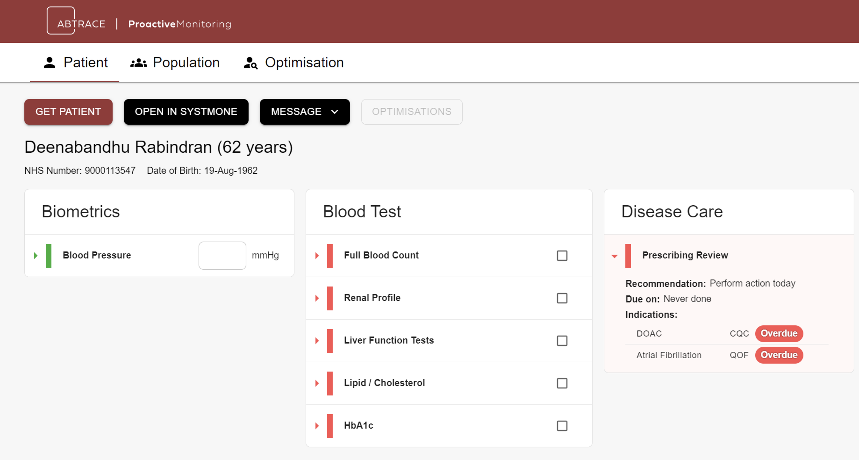The height and width of the screenshot is (460, 859).
Task: Click the Blood Test panel heading
Action: [x=362, y=211]
